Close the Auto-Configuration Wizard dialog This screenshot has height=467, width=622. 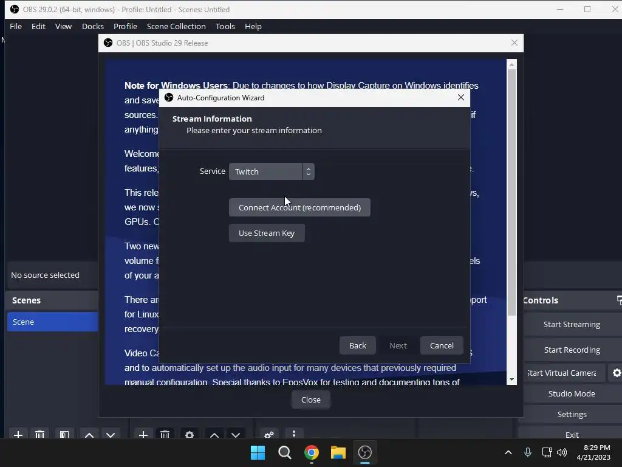point(460,98)
